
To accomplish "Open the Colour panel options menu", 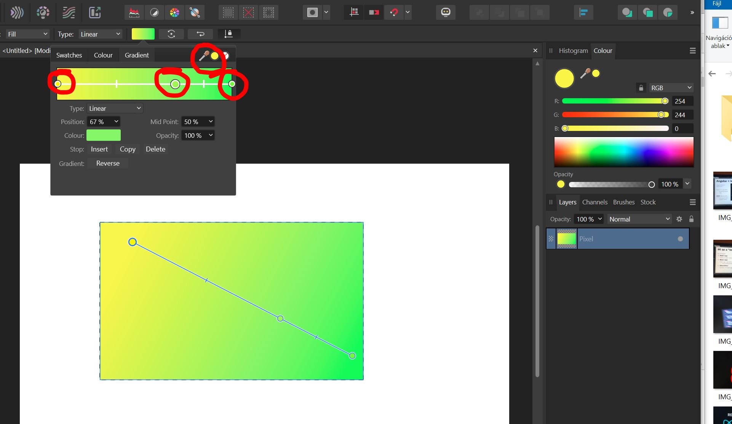I will coord(692,51).
